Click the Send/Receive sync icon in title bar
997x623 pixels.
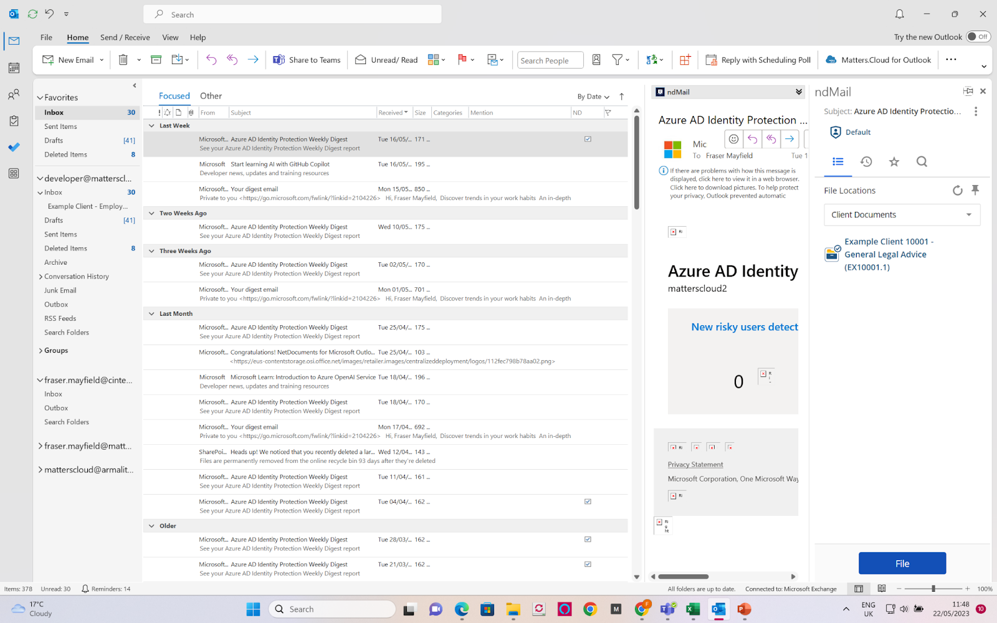coord(32,14)
